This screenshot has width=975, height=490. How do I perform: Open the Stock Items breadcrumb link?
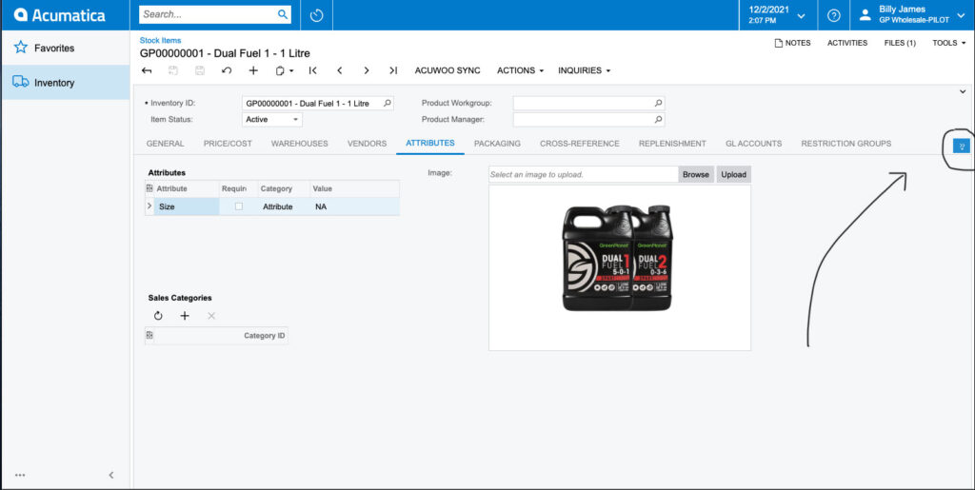[x=160, y=40]
